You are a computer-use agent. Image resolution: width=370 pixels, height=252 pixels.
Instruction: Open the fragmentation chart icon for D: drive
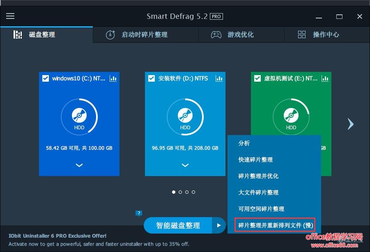[x=219, y=78]
